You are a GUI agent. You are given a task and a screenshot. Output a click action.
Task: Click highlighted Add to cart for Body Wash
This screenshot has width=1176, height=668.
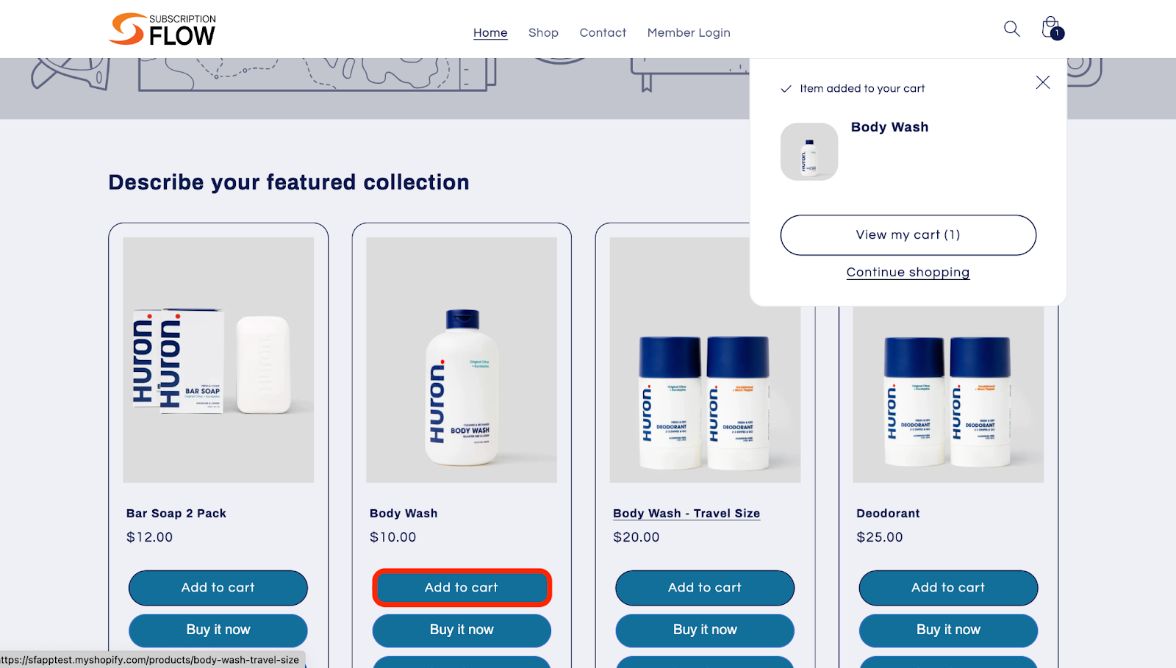[462, 588]
